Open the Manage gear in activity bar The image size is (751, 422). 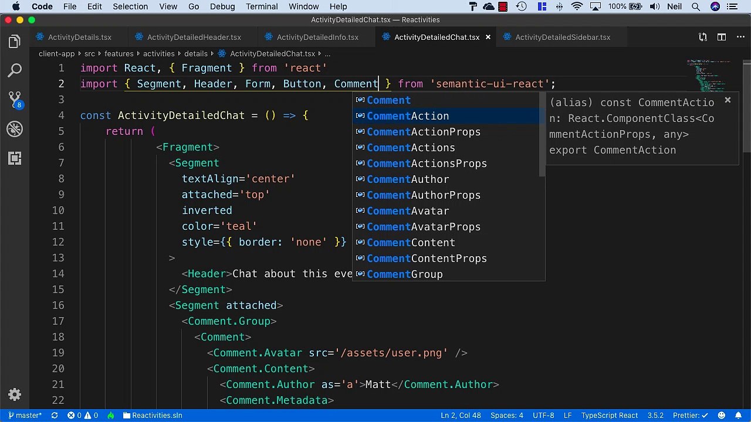pyautogui.click(x=15, y=394)
